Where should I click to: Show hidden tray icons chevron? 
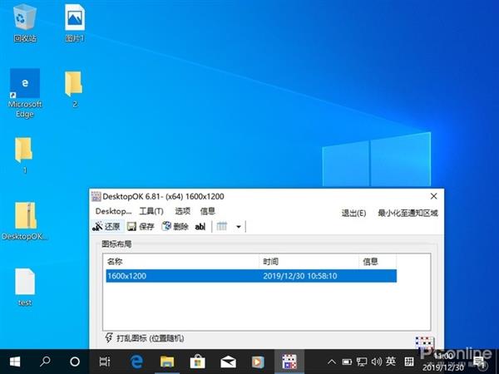(x=332, y=362)
